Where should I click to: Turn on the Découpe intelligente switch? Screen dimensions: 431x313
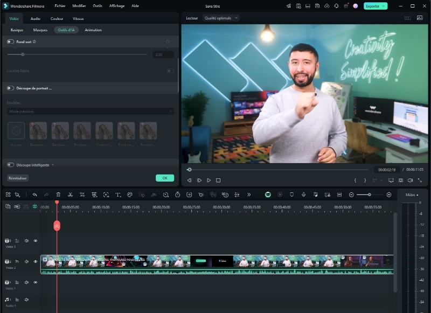click(10, 165)
